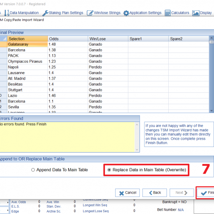The height and width of the screenshot is (214, 214).
Task: Click the Archie Sc. statistic label
Action: coord(53,211)
